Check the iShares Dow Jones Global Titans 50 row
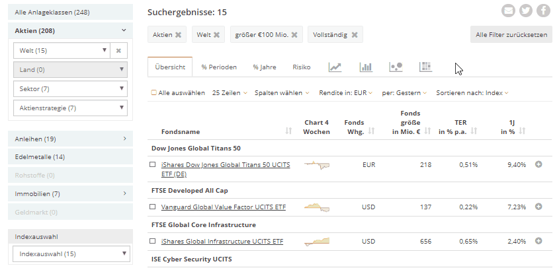Screen dimensions: 559x270 click(152, 164)
